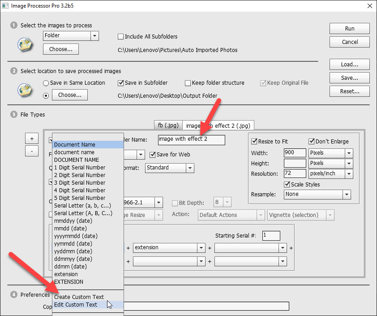Open the Vignette (selection) action dropdown
Screen dimensions: 377x316
click(x=300, y=215)
